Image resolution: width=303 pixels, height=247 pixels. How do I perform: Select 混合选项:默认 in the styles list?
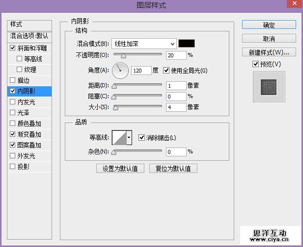pyautogui.click(x=30, y=36)
